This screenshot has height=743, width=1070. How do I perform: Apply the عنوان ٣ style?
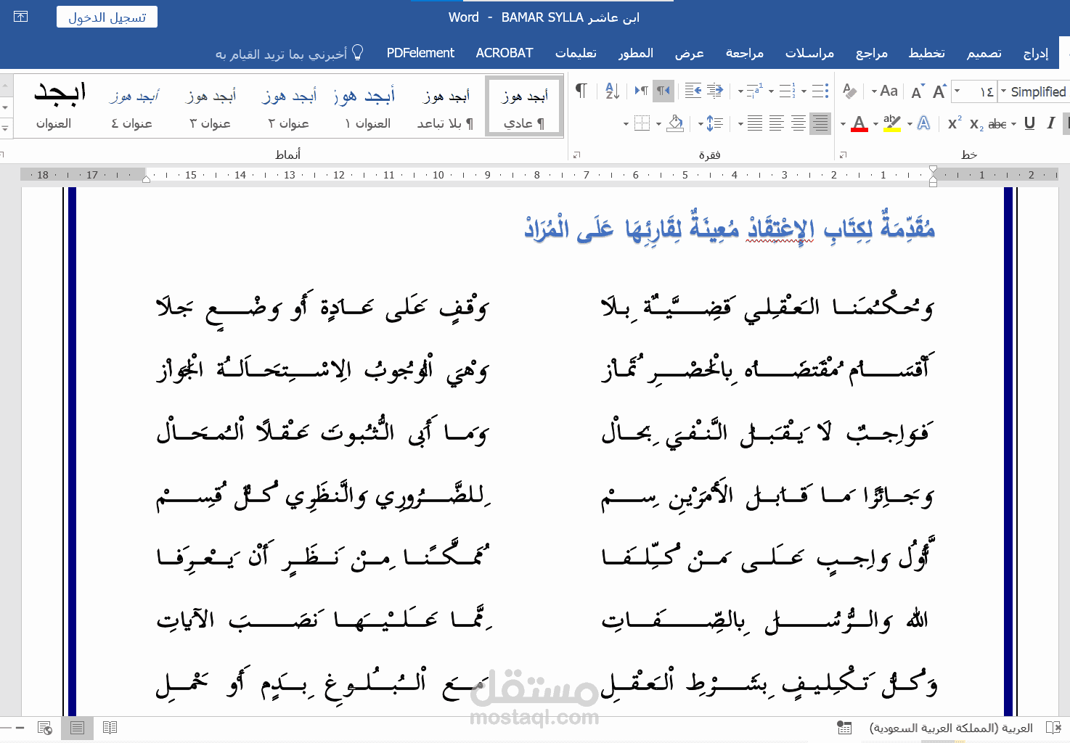pos(211,107)
